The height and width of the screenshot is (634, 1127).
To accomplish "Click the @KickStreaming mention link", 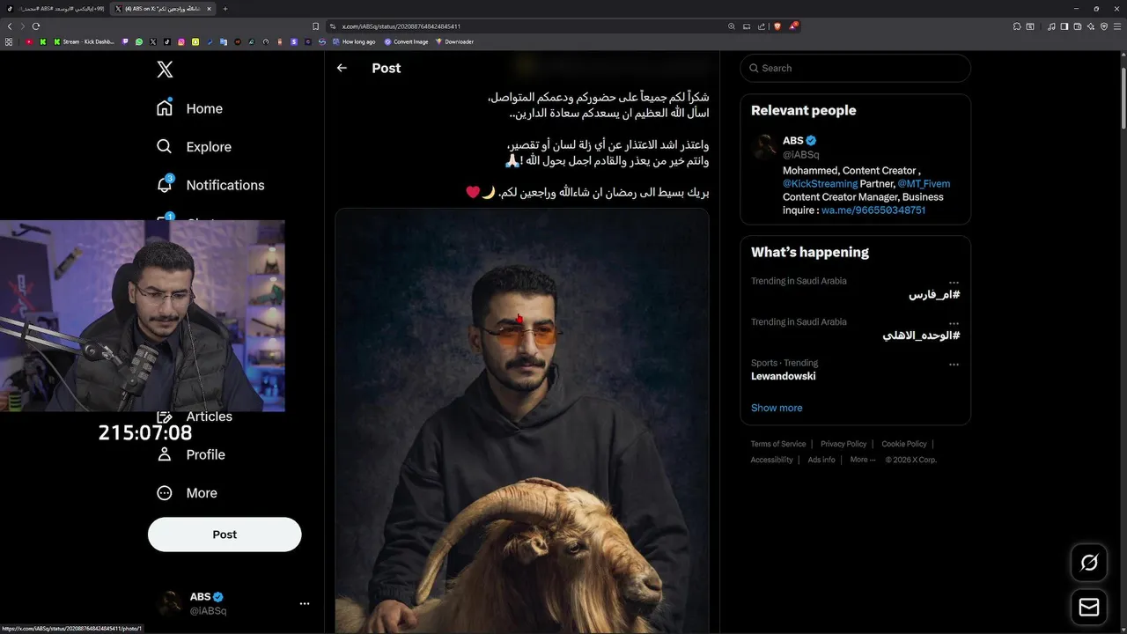I will tap(820, 184).
